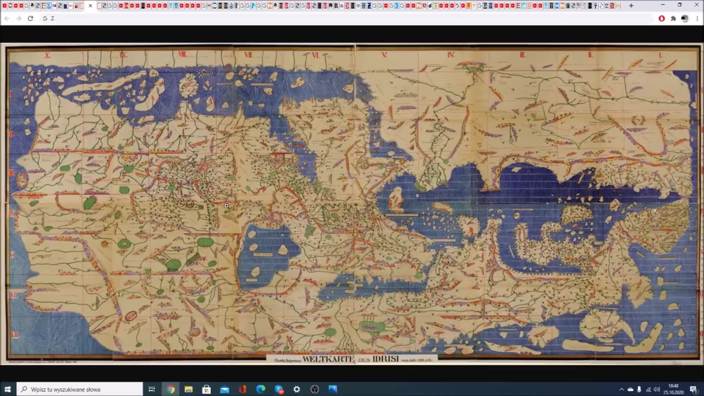Open Task View in the taskbar
This screenshot has height=396, width=704.
152,389
